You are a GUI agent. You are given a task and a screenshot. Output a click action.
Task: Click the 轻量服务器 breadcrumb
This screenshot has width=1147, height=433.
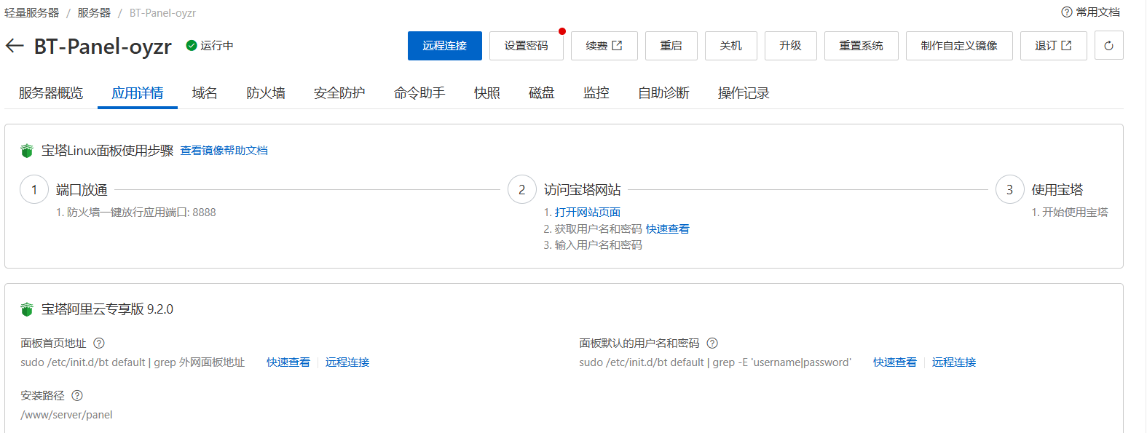point(32,13)
